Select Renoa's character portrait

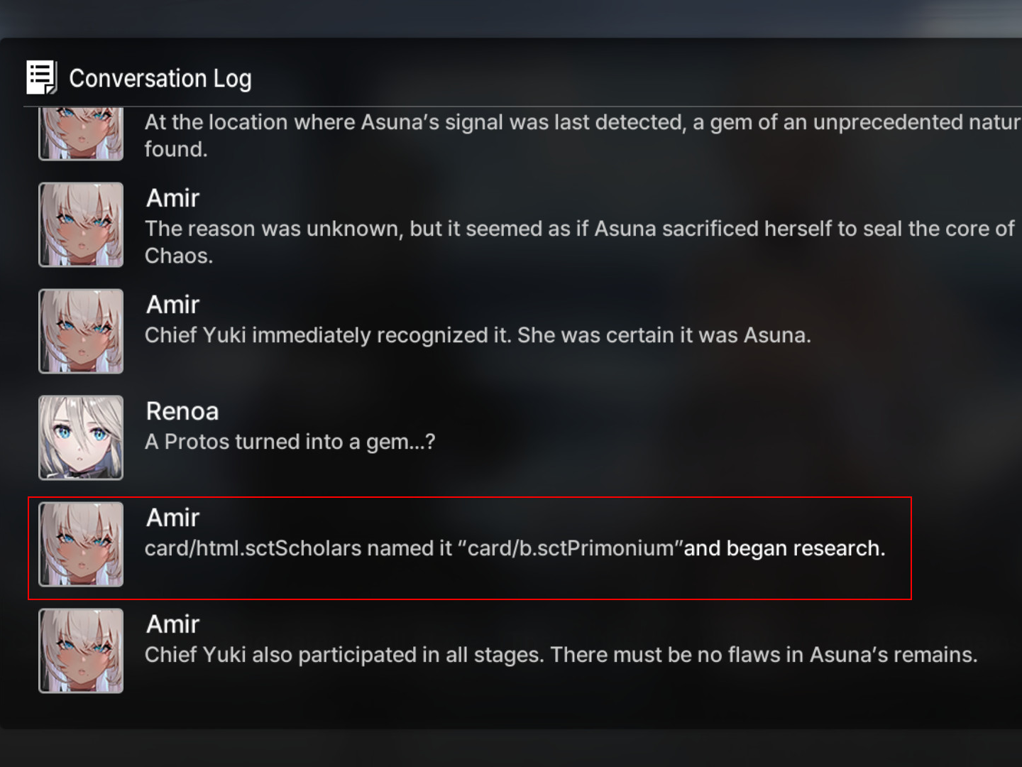pos(81,437)
